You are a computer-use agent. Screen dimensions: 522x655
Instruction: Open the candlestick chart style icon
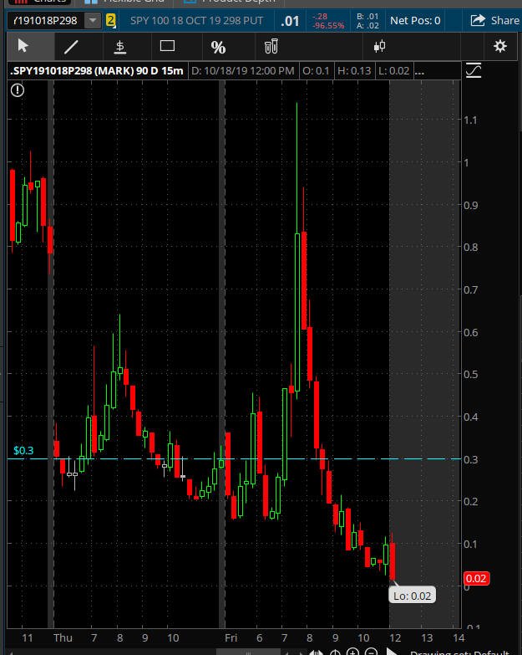click(x=379, y=46)
